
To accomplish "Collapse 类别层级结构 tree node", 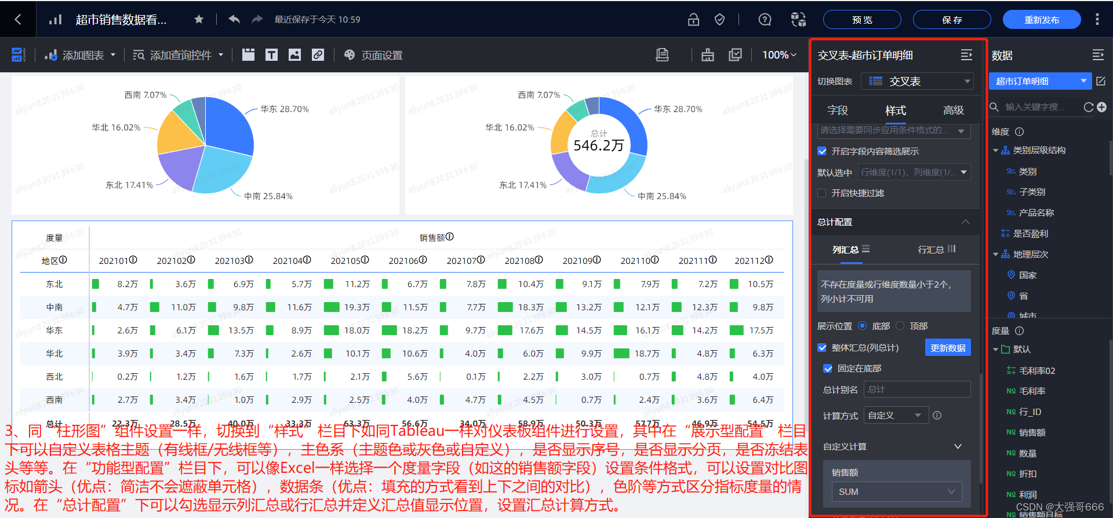I will click(x=995, y=150).
